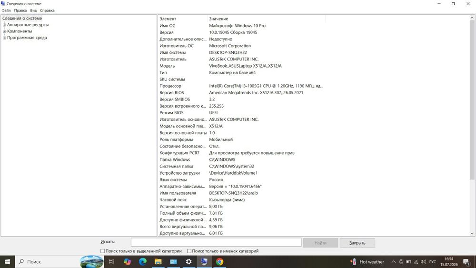Viewport: 476px width, 268px height.
Task: Launch Copilot from the taskbar
Action: pyautogui.click(x=127, y=262)
